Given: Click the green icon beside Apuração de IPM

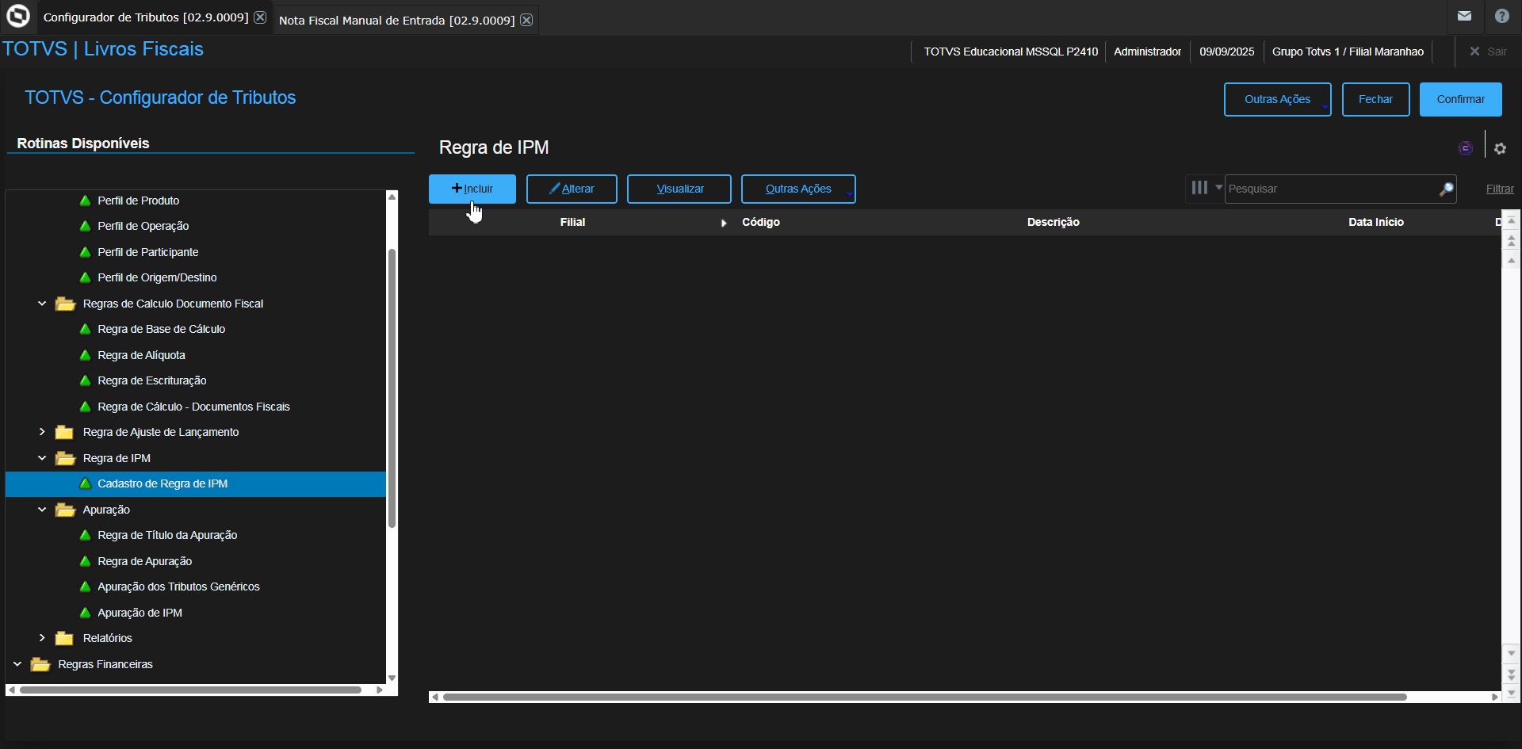Looking at the screenshot, I should pos(85,613).
